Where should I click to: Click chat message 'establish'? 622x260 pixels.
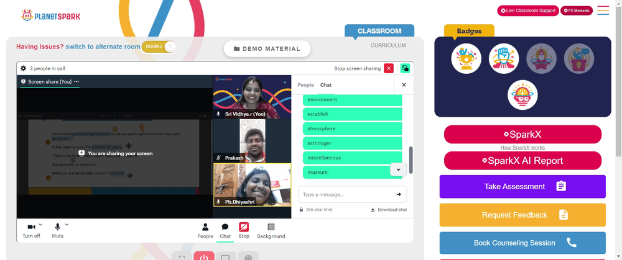[x=352, y=114]
